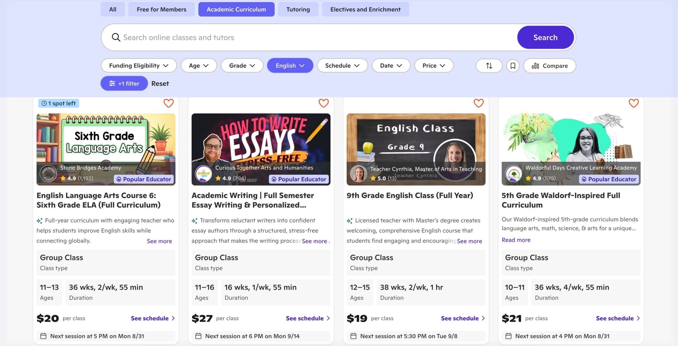Click the sort order arrows icon

[489, 66]
